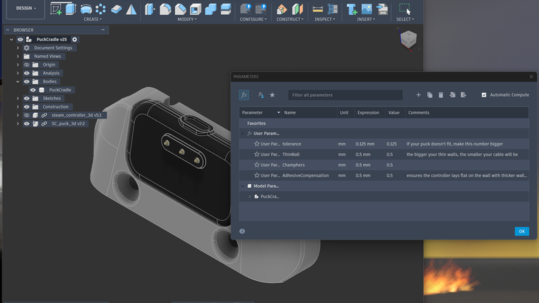Select the Press Pull tool

pos(150,9)
